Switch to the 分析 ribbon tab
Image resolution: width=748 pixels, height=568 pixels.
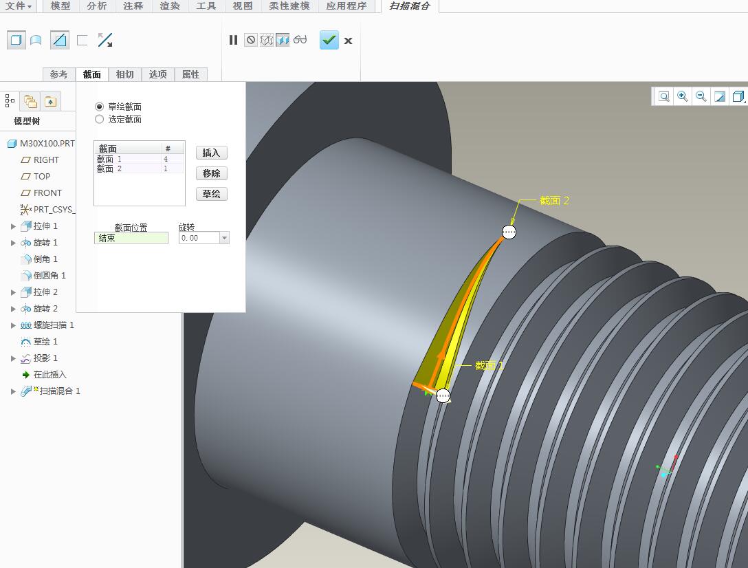click(x=97, y=6)
